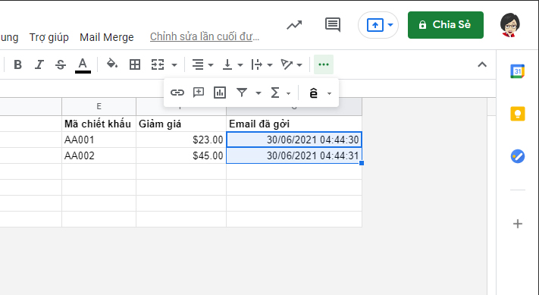The image size is (539, 295).
Task: Select the Giảm giá header cell
Action: [x=181, y=124]
